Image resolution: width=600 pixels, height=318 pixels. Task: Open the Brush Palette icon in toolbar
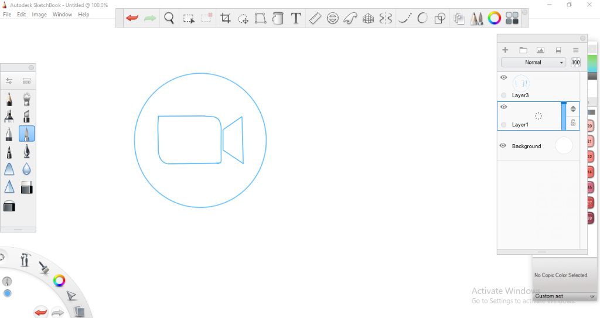(476, 18)
